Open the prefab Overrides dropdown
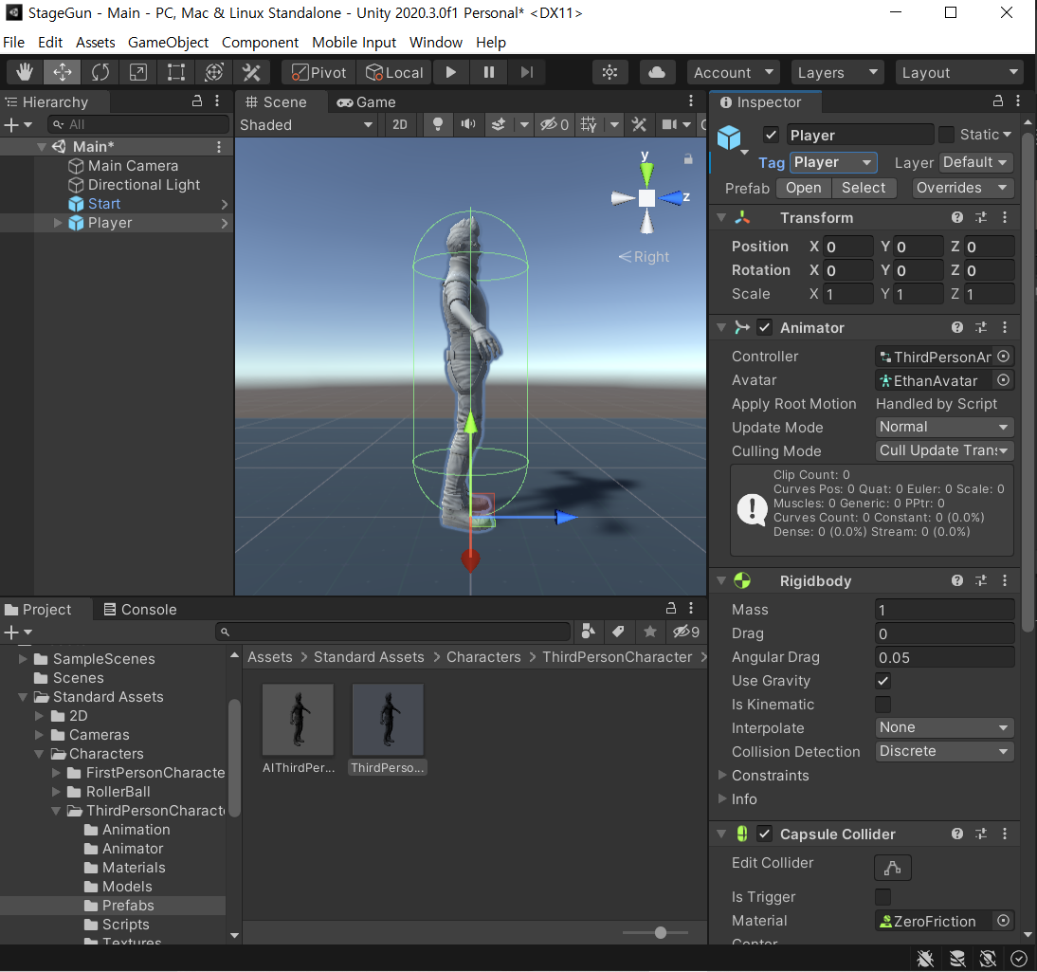 point(962,188)
